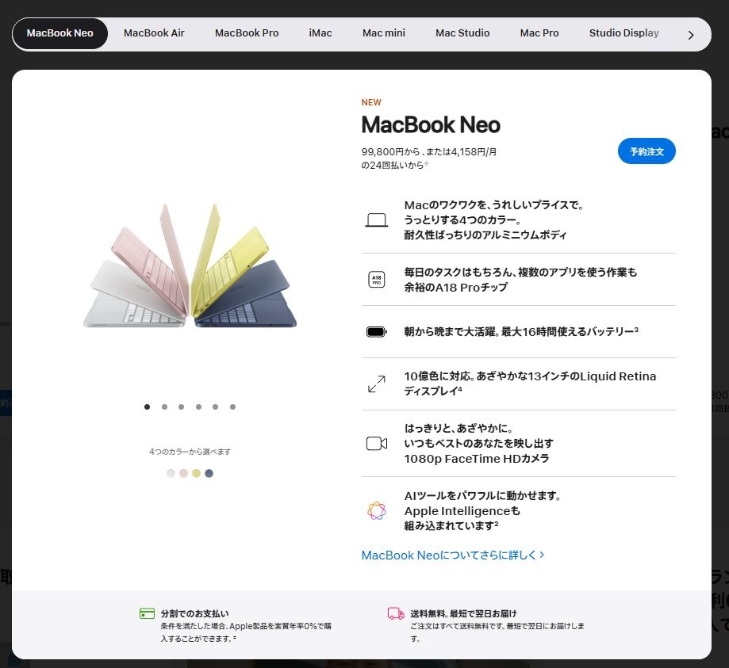Click the battery icon for 16-hour battery
This screenshot has height=668, width=729.
pos(376,332)
